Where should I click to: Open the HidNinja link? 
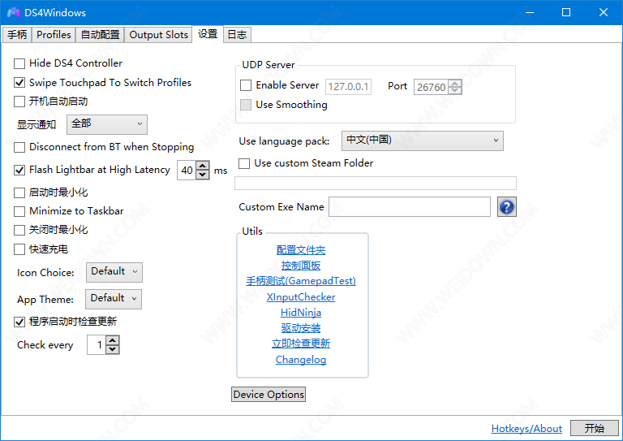[x=301, y=313]
